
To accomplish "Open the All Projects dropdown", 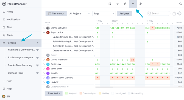I will point(79,13).
